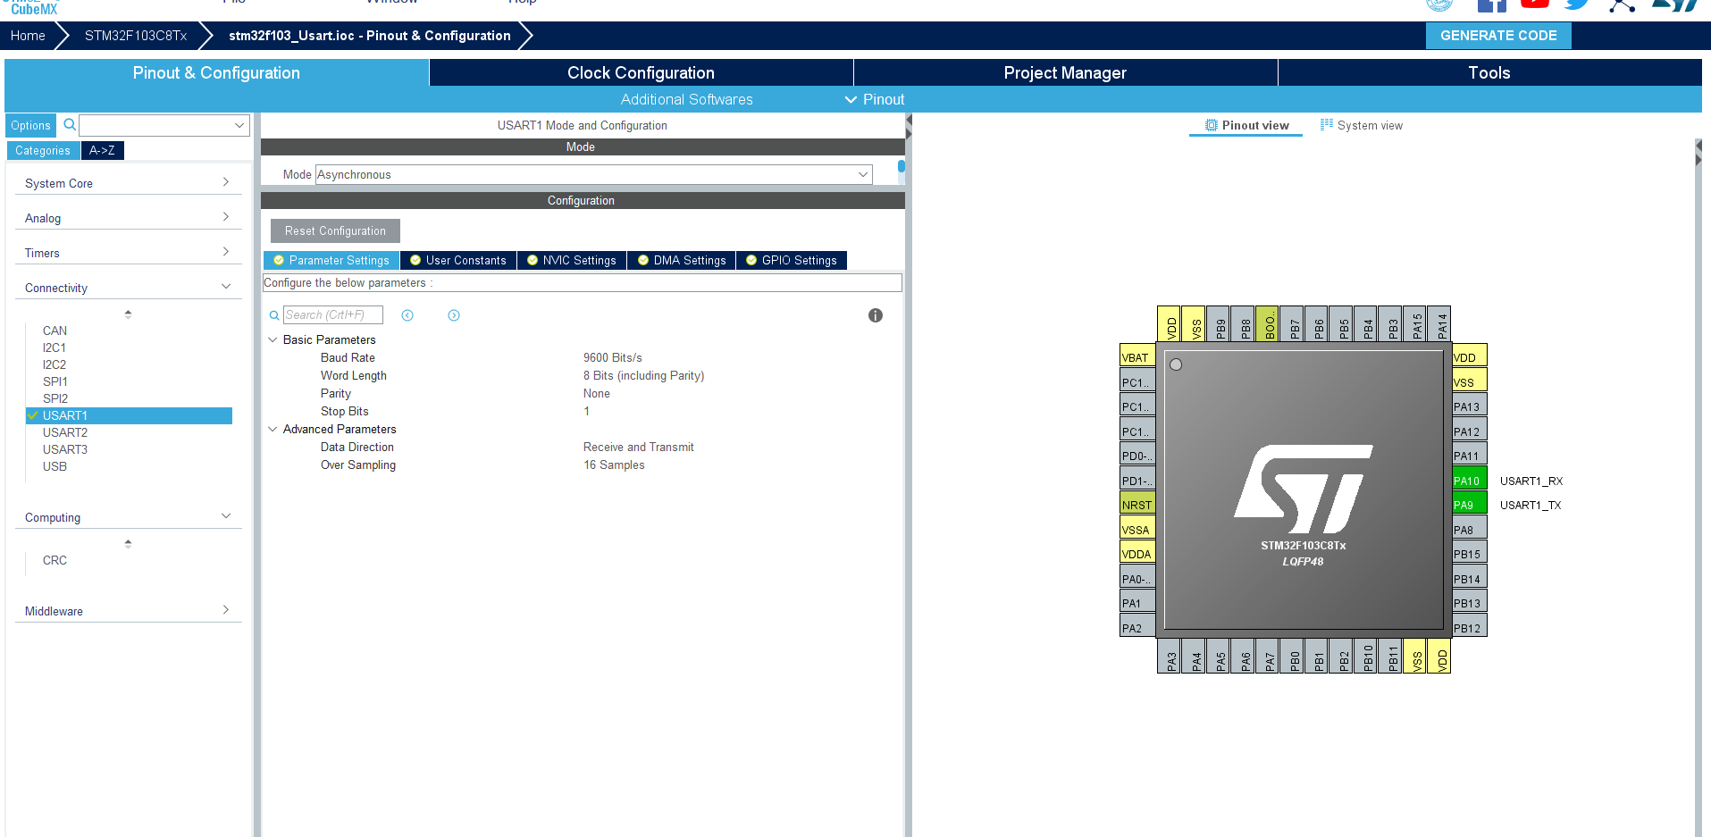This screenshot has height=837, width=1711.
Task: Select the VBAT pin on the chip
Action: coord(1137,357)
